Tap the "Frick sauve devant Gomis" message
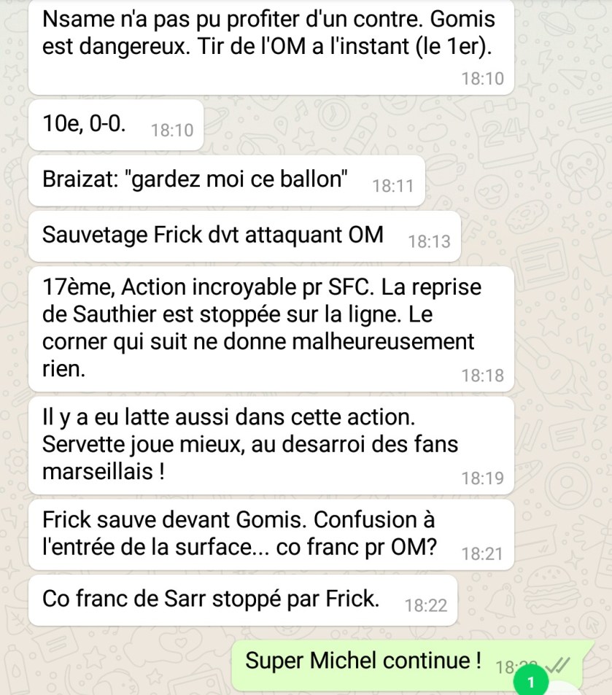Screen dimensions: 612x695 (271, 535)
